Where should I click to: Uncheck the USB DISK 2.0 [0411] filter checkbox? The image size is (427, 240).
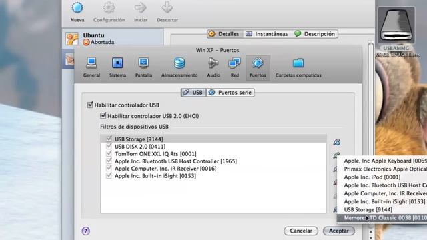point(109,146)
